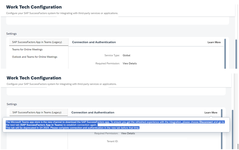Open Outlook and Teams for Online Meetings tab
The width and height of the screenshot is (239, 150).
[35, 57]
